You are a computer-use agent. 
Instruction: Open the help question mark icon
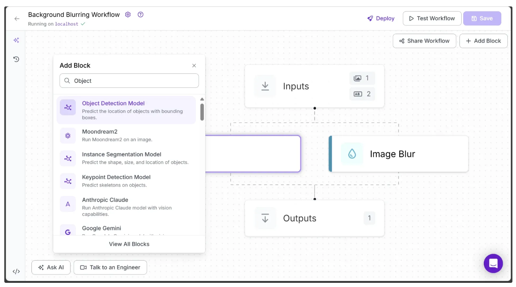(141, 15)
